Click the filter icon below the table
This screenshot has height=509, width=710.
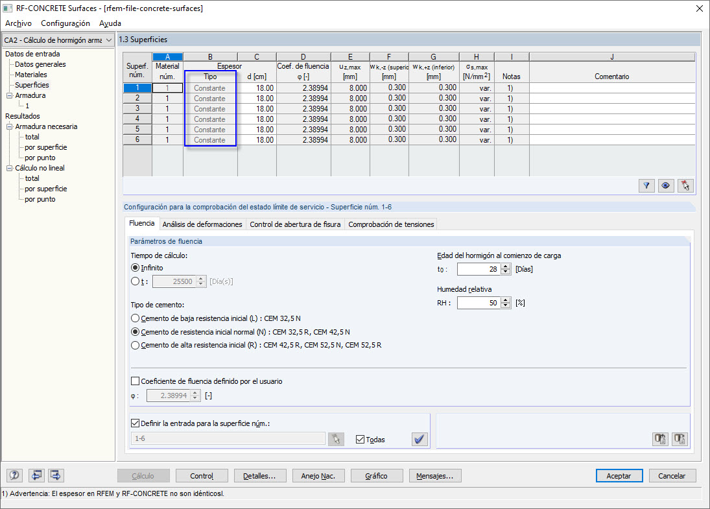[x=646, y=185]
